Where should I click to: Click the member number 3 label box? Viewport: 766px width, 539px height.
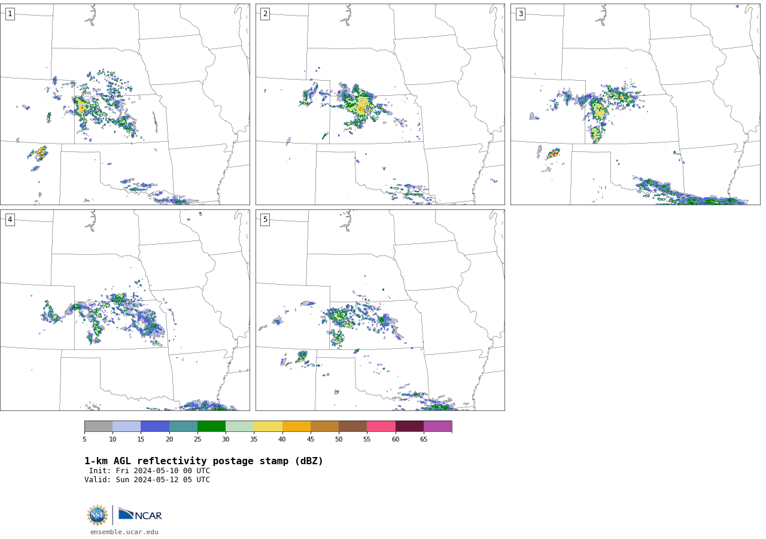pyautogui.click(x=520, y=14)
